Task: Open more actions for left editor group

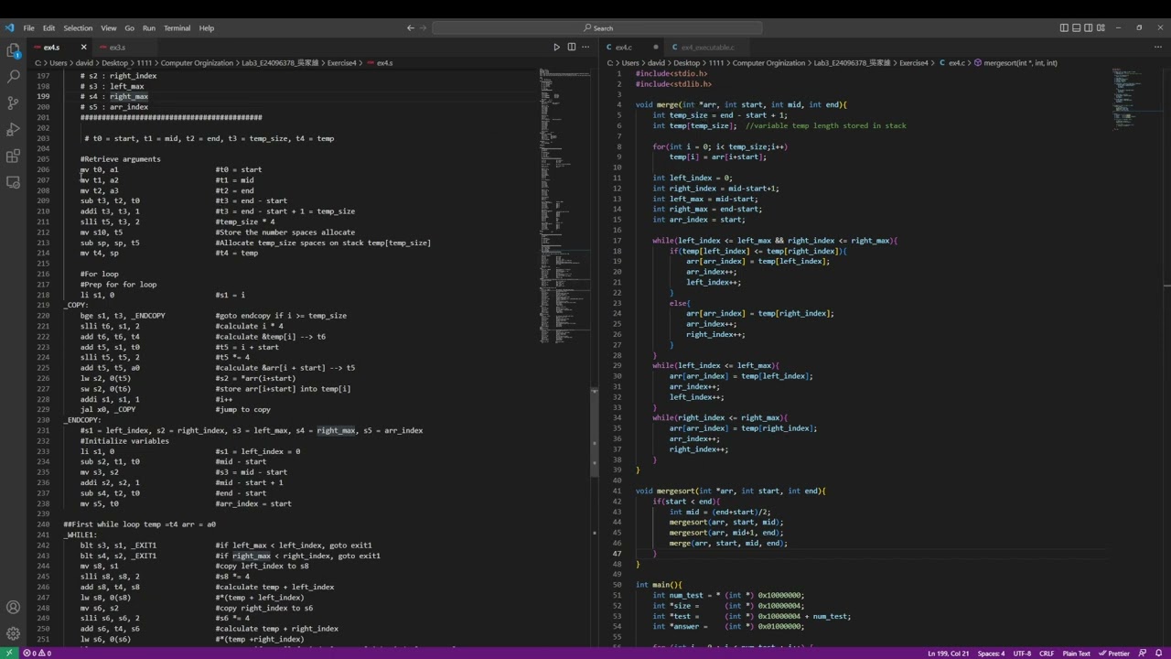Action: (x=587, y=47)
